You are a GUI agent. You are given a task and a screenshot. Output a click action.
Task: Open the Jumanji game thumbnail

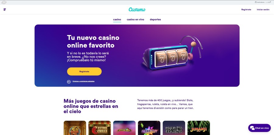pyautogui.click(x=199, y=128)
